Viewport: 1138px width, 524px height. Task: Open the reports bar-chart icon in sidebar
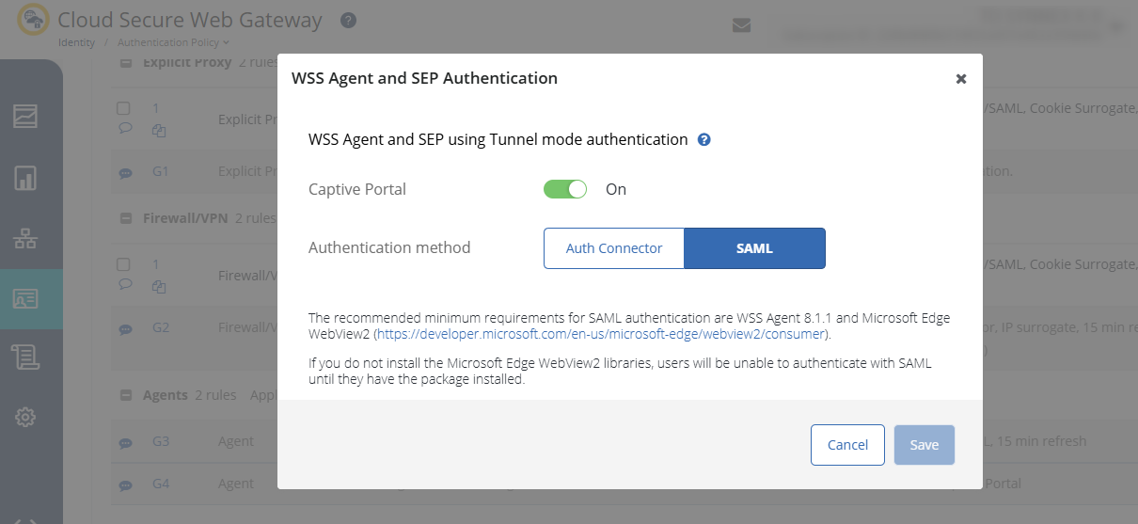click(25, 178)
